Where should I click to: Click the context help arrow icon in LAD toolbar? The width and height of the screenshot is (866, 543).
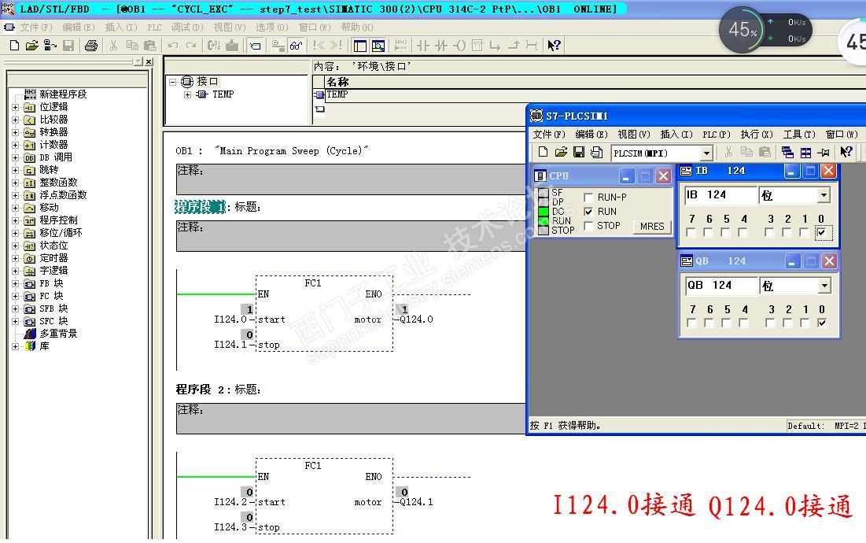pos(554,46)
